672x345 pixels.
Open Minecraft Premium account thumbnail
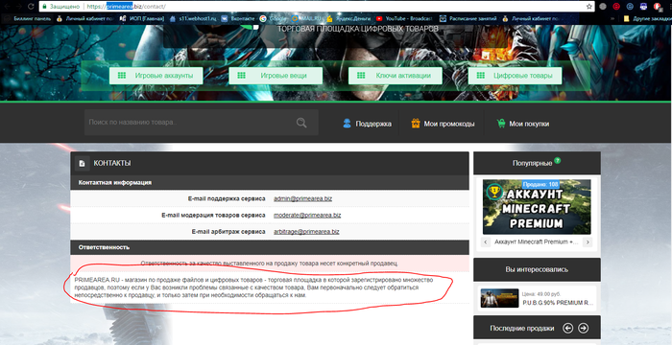tap(537, 207)
